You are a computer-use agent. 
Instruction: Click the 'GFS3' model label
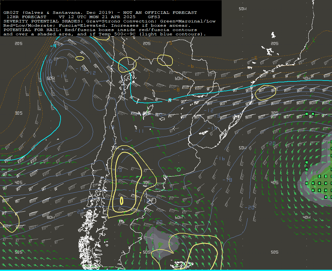154,17
